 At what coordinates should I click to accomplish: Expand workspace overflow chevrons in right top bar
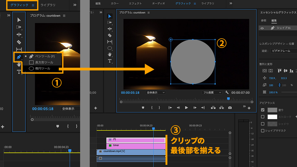pyautogui.click(x=231, y=3)
